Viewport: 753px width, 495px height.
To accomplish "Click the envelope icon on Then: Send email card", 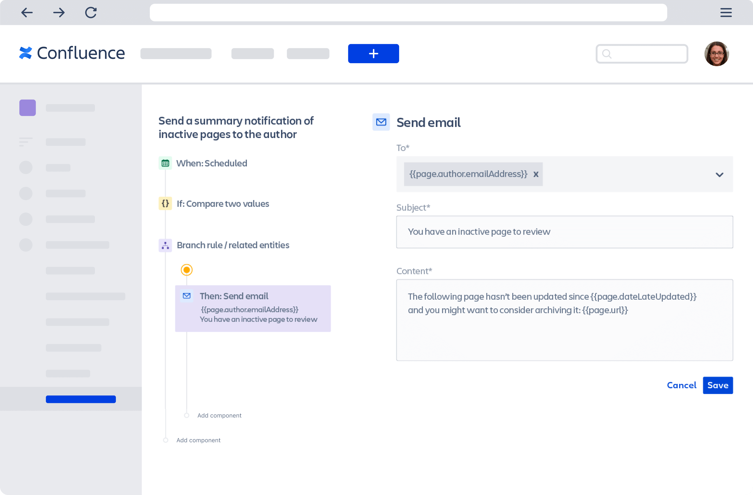I will click(187, 296).
